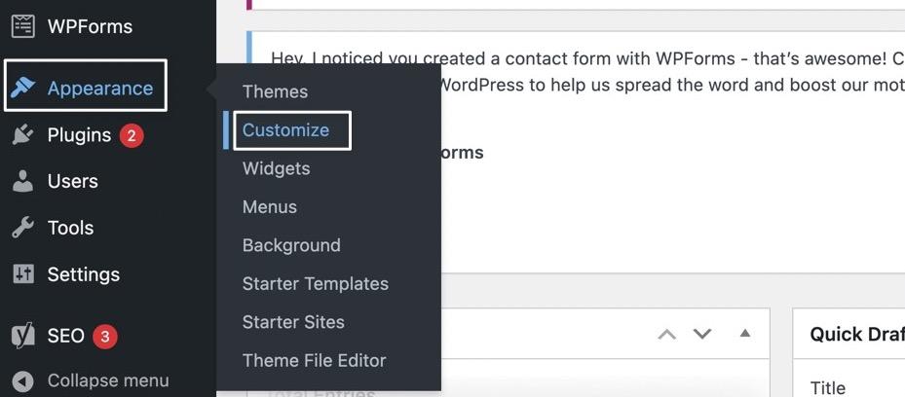Click the Settings sliders icon
Image resolution: width=905 pixels, height=397 pixels.
[x=23, y=274]
